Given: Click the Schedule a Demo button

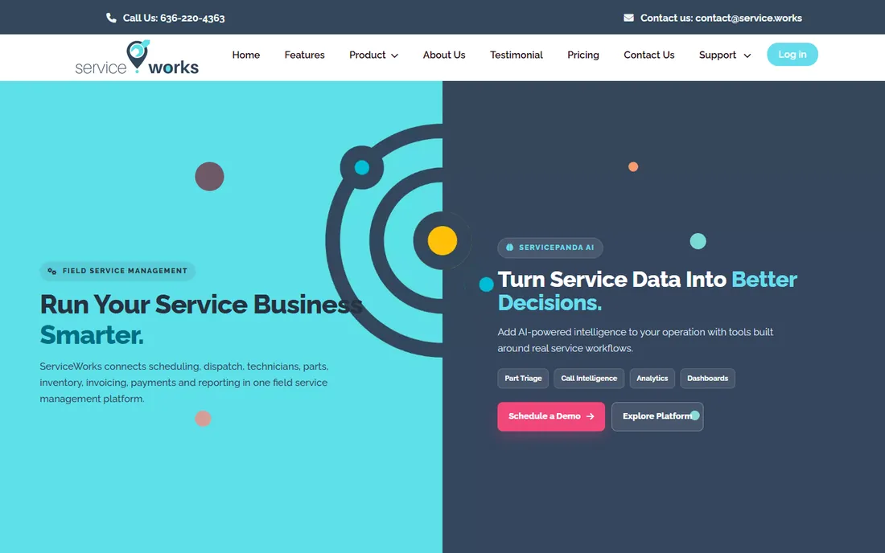Looking at the screenshot, I should 551,416.
